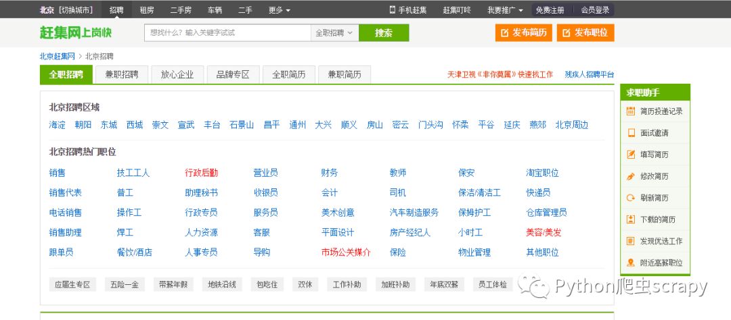731x320 pixels.
Task: Open 二手房 in the top navigation
Action: [x=181, y=9]
